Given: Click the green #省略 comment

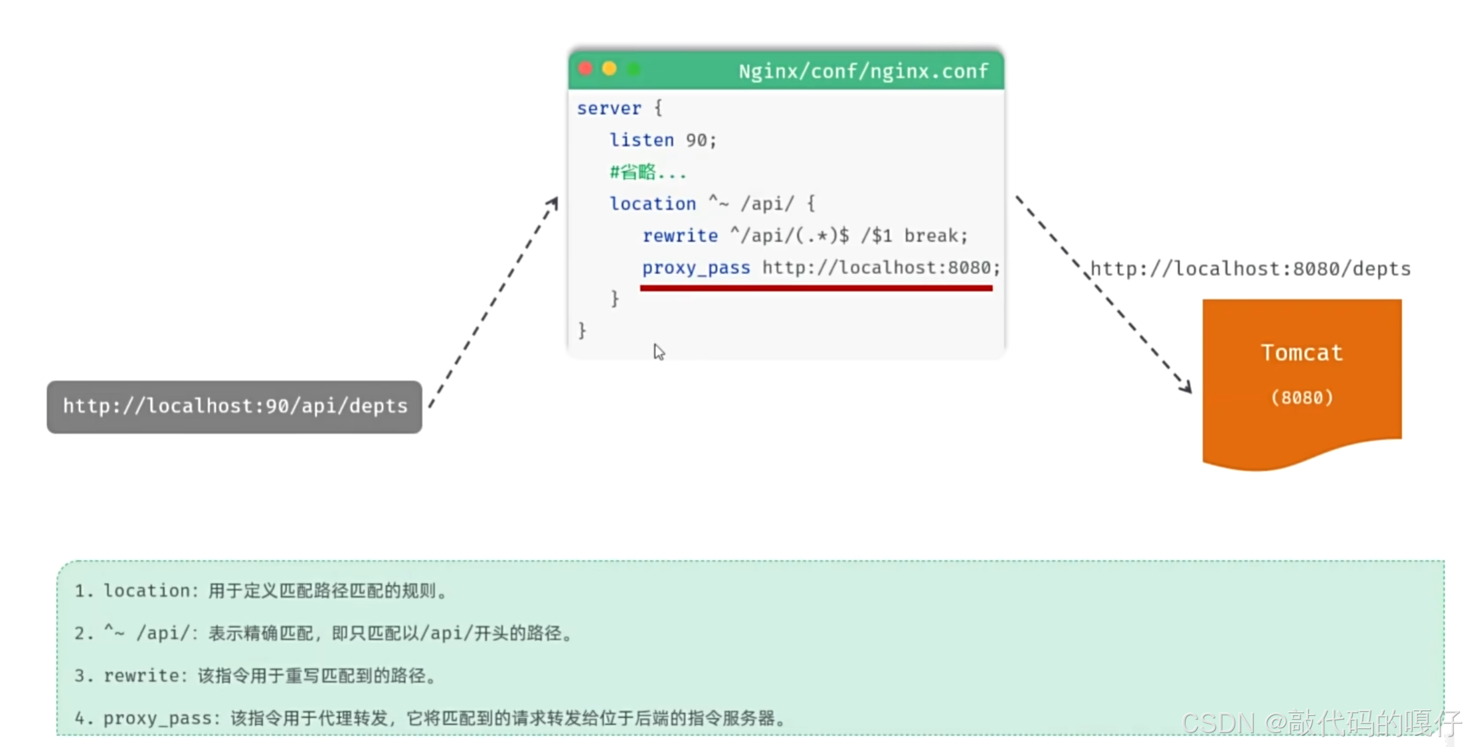Looking at the screenshot, I should [647, 172].
